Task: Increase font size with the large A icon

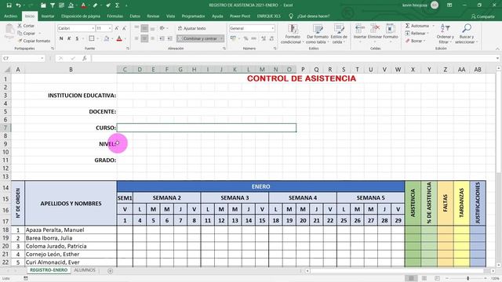Action: [117, 28]
